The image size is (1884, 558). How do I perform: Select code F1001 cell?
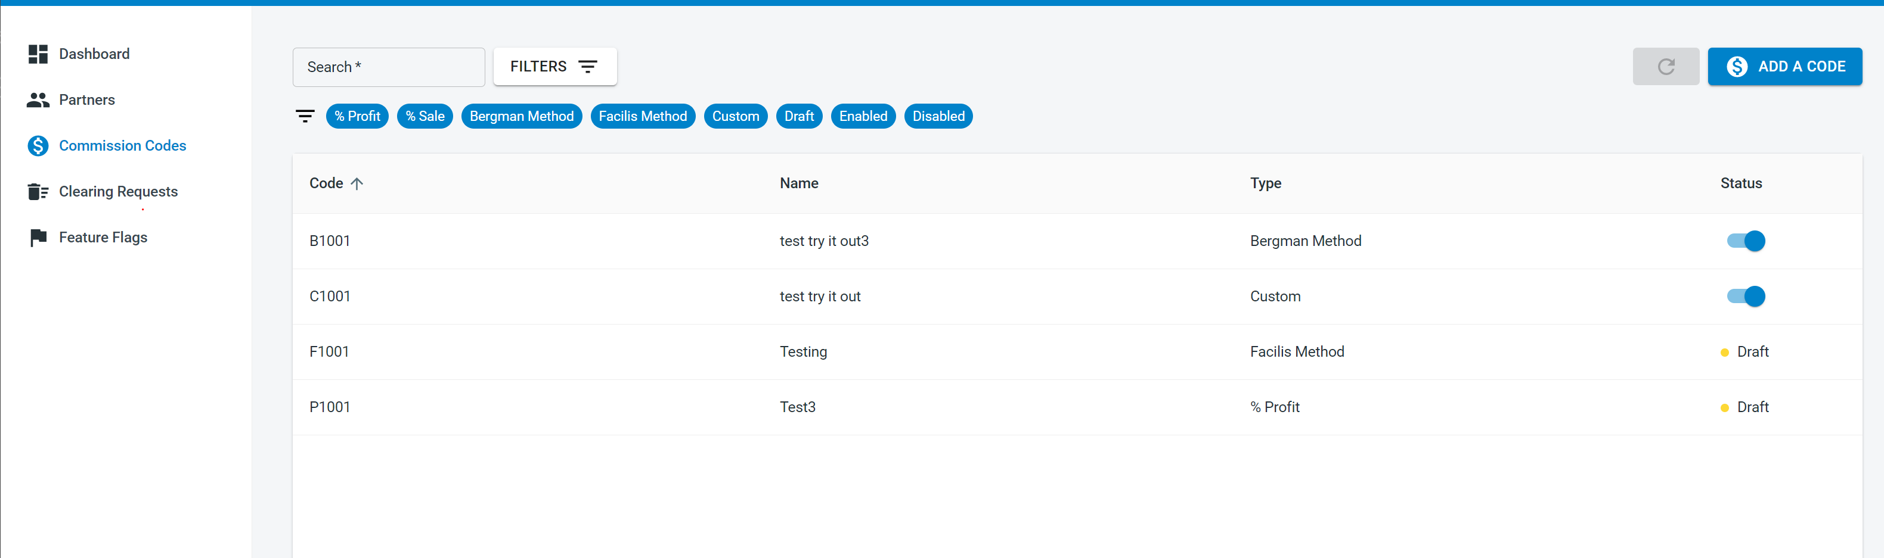[329, 352]
